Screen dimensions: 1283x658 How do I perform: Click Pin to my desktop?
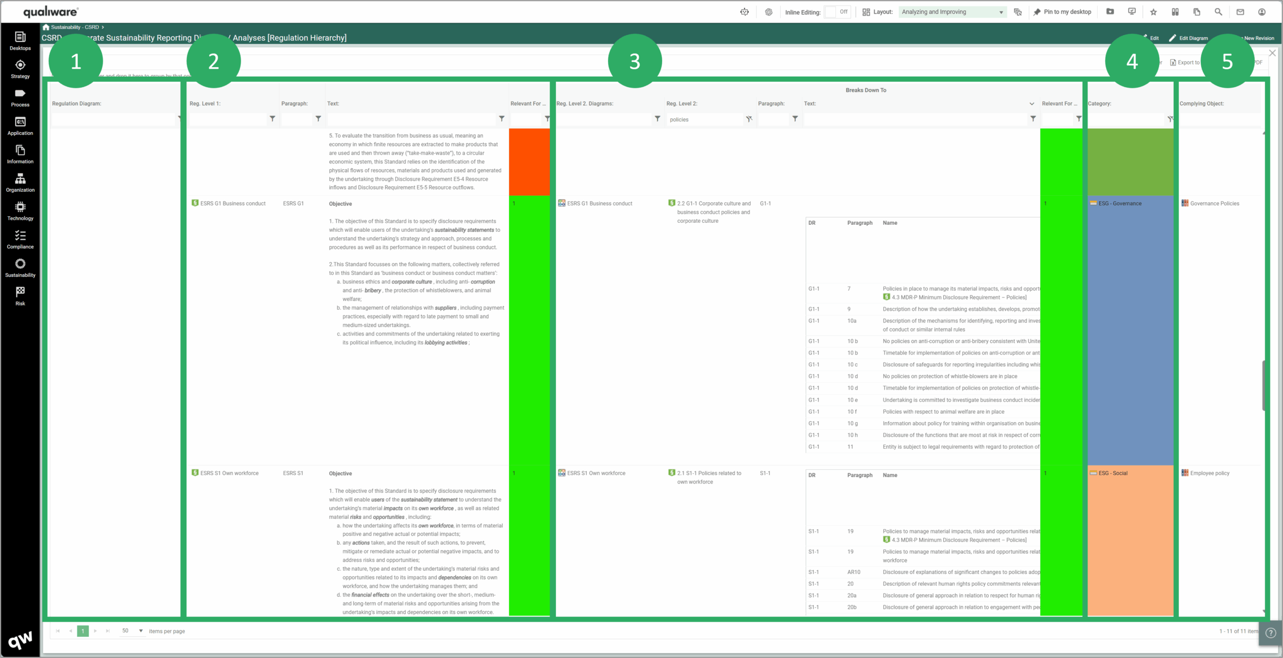1062,12
